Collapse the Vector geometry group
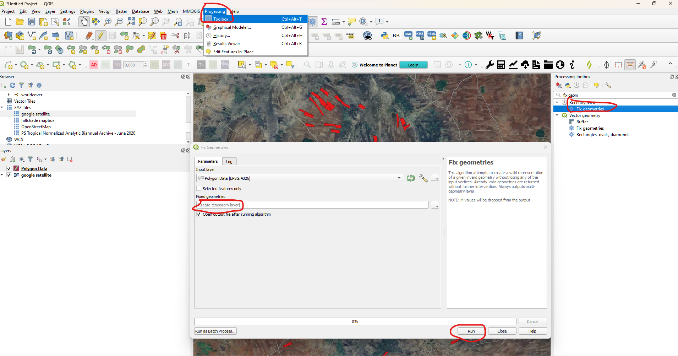 point(557,115)
